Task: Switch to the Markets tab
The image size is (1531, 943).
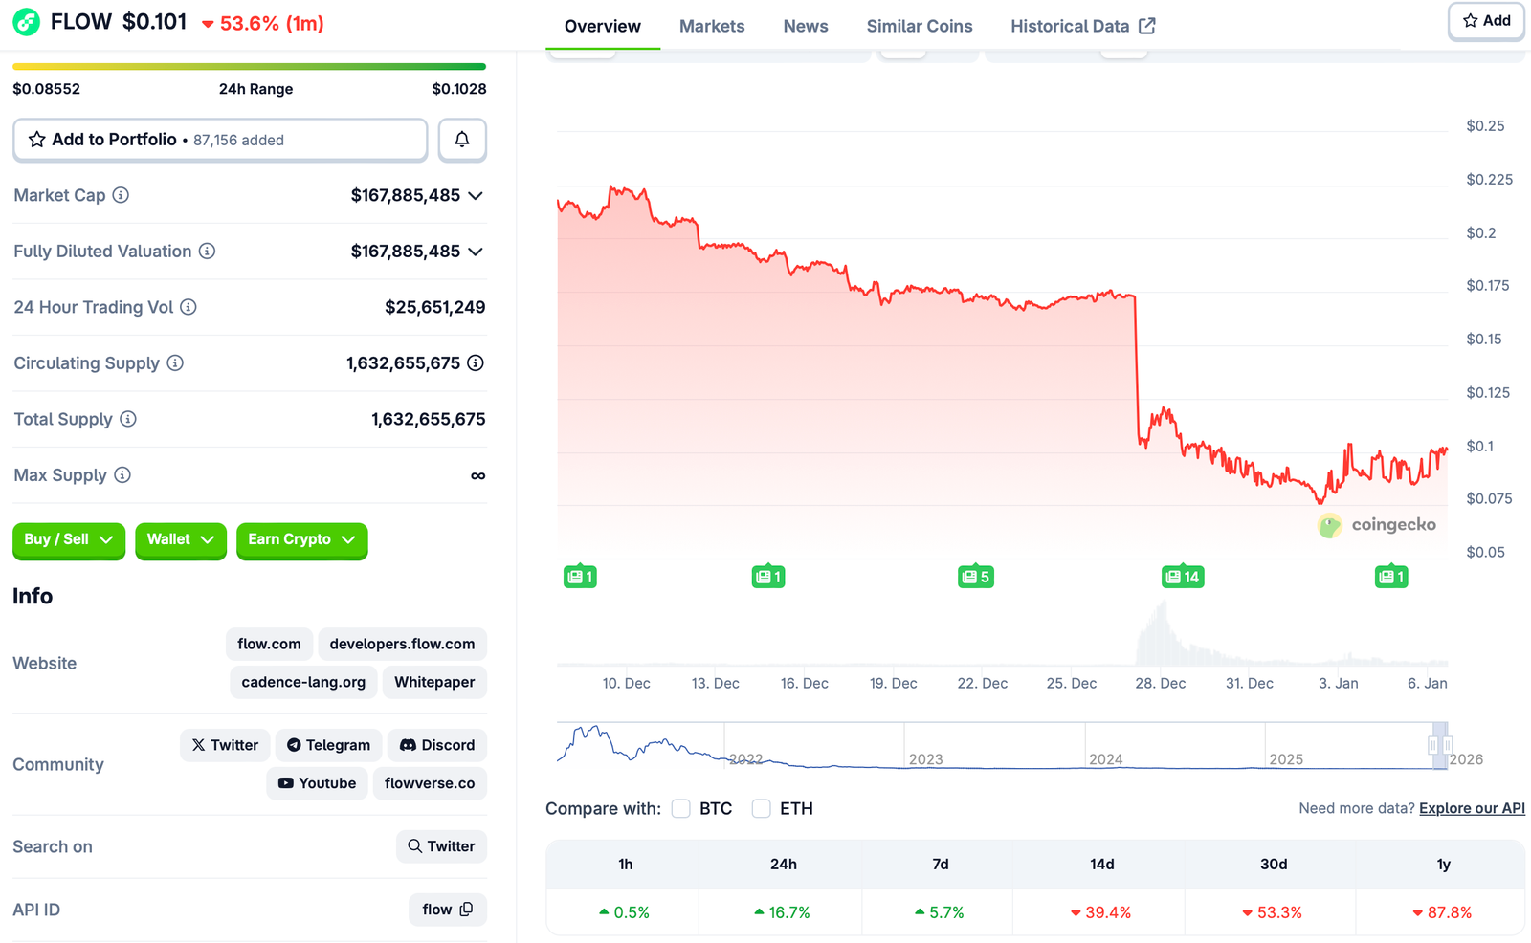Action: (x=711, y=26)
